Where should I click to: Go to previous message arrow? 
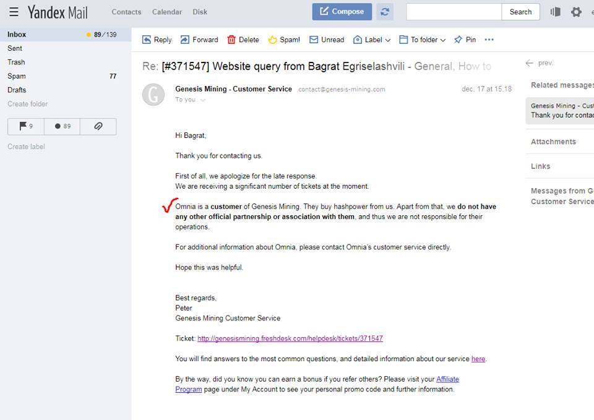529,63
